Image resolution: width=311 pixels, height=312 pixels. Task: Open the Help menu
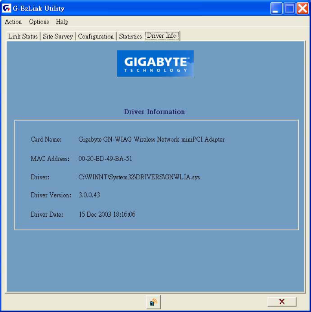pyautogui.click(x=62, y=22)
